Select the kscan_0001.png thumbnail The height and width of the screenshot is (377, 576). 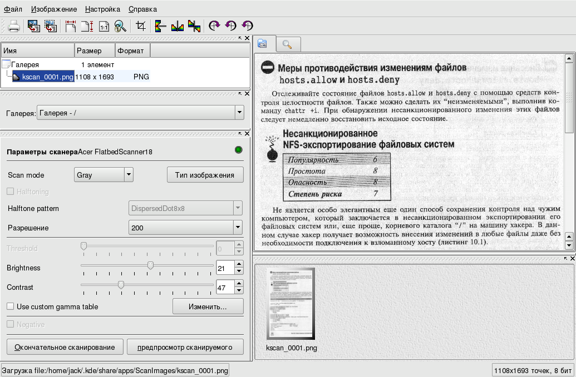[x=291, y=304]
